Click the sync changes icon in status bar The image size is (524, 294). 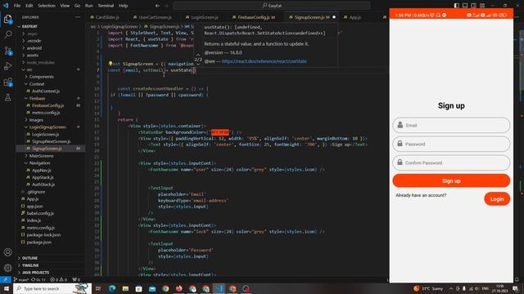pyautogui.click(x=38, y=279)
